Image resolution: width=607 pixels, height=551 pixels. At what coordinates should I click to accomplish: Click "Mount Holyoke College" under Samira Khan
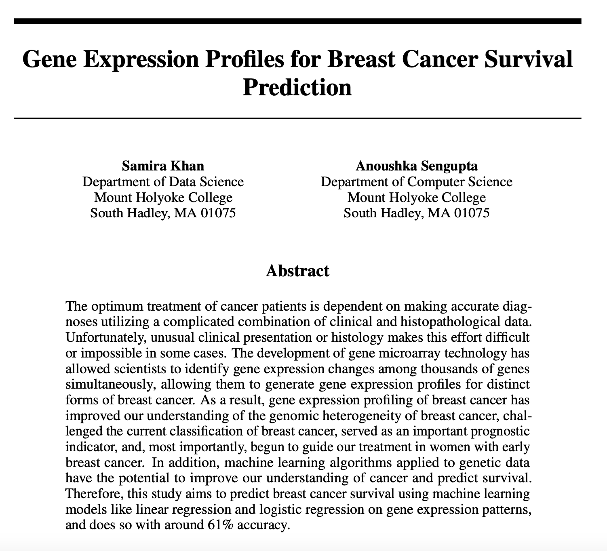163,197
